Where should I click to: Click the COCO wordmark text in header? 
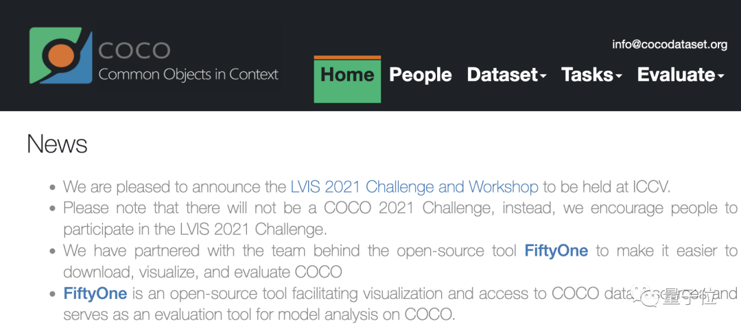pos(134,51)
